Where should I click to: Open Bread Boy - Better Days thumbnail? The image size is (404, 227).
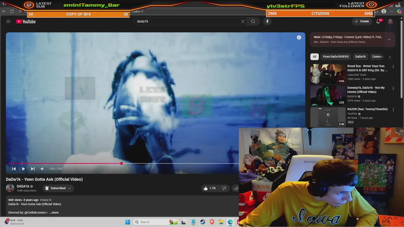[328, 74]
